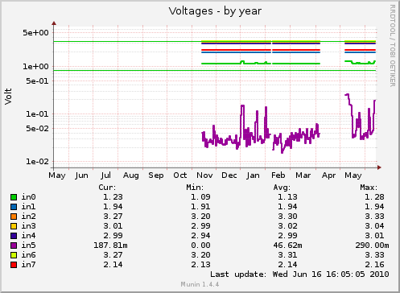This screenshot has height=293, width=400.
Task: Click the in5 legend label
Action: point(28,246)
